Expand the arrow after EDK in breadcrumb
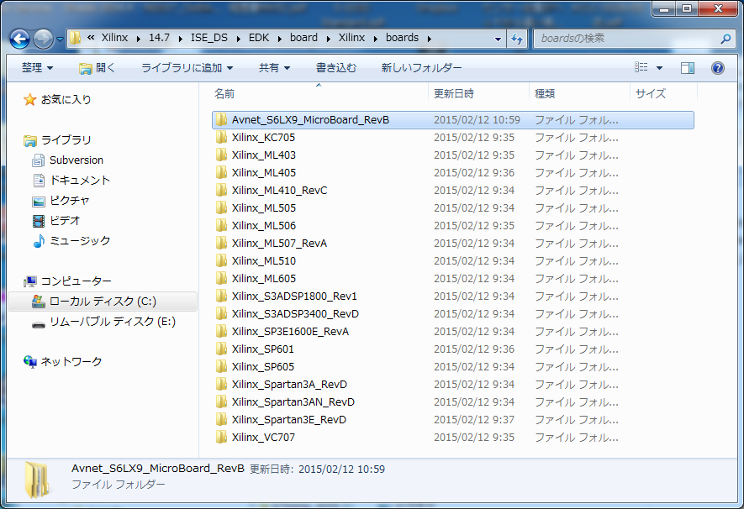Viewport: 744px width, 509px height. point(279,39)
